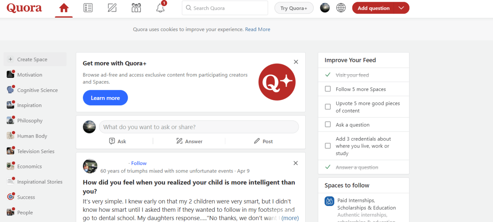Open the Spaces people icon

[x=136, y=8]
